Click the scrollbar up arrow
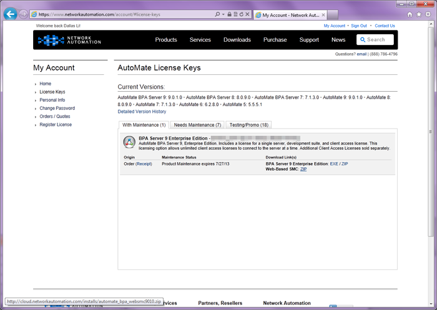 [430, 24]
